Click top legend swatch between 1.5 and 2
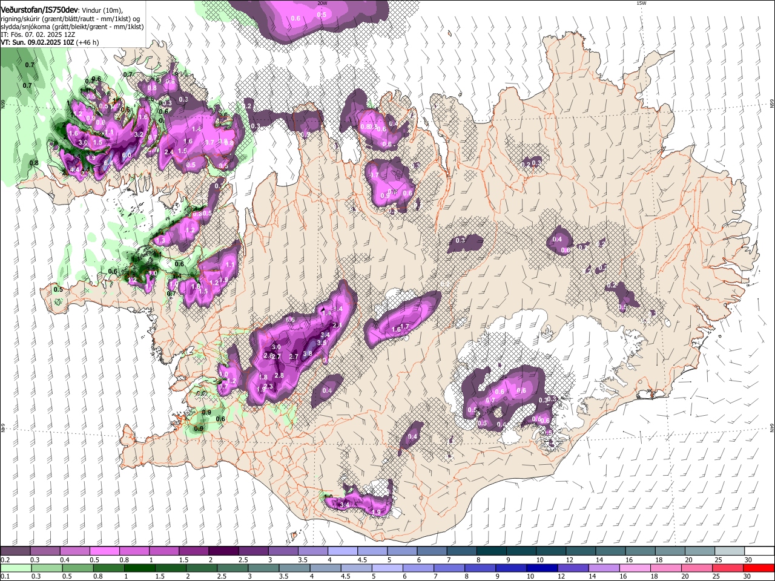775x581 pixels. [x=194, y=551]
